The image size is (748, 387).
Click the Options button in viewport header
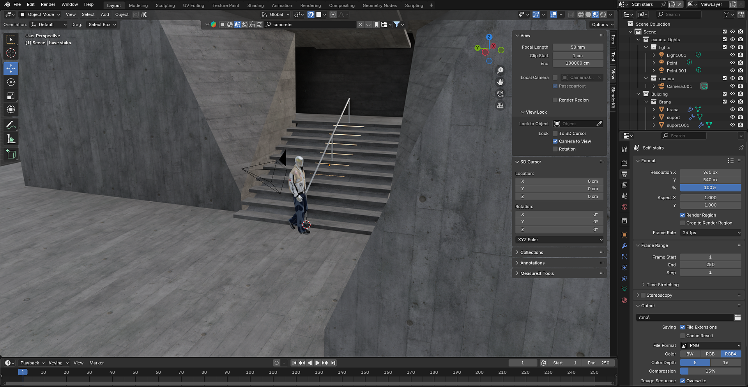click(x=602, y=25)
